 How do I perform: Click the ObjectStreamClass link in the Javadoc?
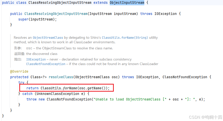click(48, 38)
